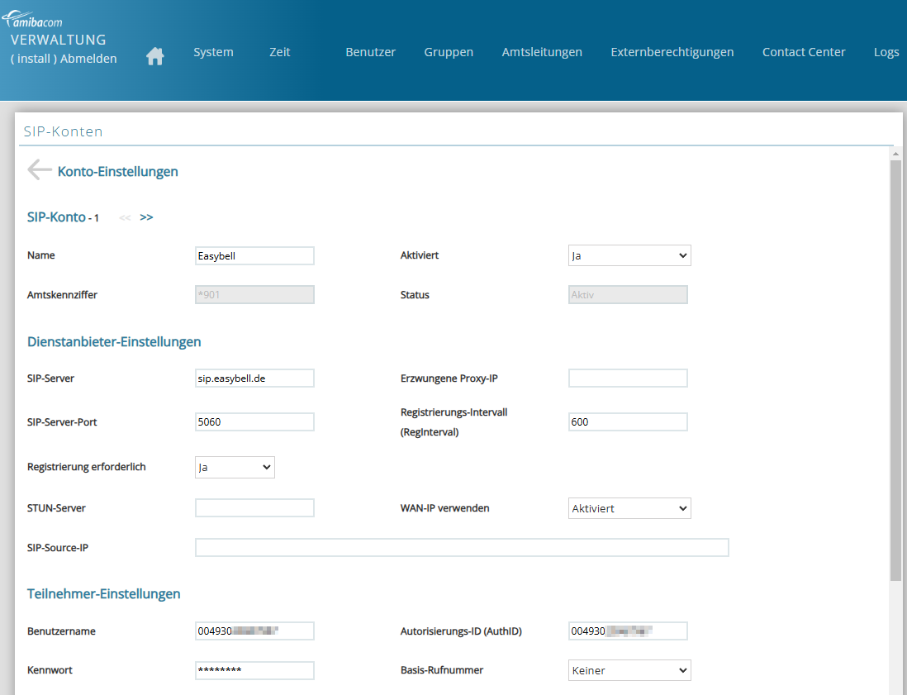This screenshot has height=695, width=907.
Task: Click the Abmelden logout link
Action: click(x=88, y=59)
